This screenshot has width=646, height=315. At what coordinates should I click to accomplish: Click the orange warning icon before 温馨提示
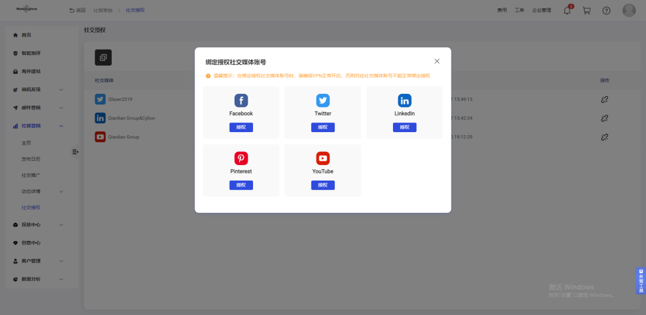(208, 76)
